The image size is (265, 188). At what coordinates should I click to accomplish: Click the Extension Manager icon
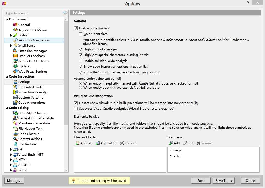(15, 51)
